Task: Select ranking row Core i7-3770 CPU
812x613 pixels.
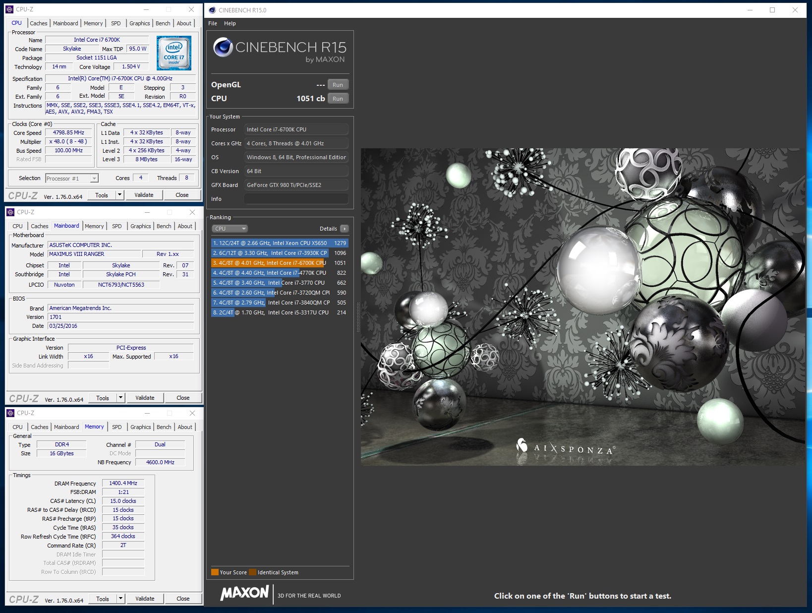Action: click(280, 283)
